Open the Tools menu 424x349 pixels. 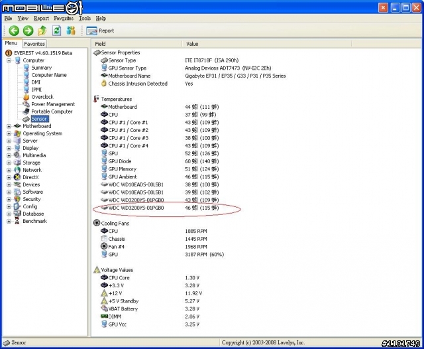pos(85,19)
